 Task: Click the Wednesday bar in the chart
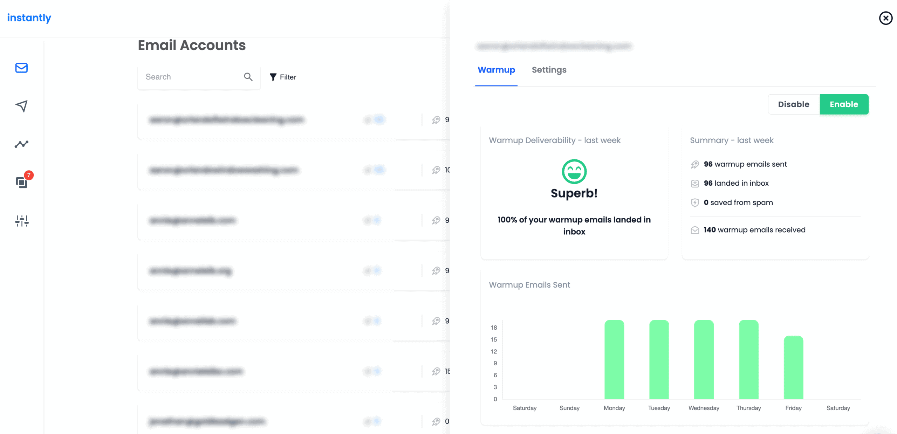point(704,359)
